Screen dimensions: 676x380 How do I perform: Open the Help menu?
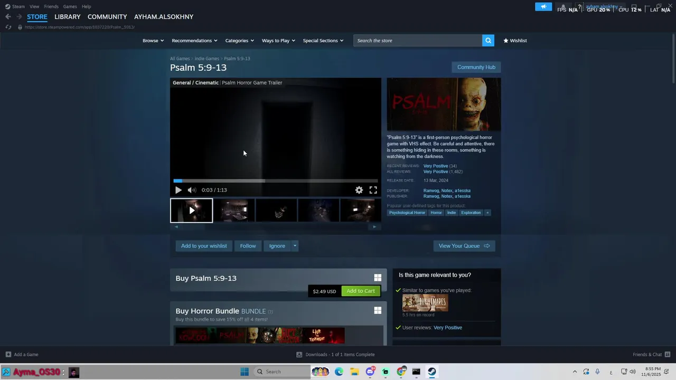point(86,6)
